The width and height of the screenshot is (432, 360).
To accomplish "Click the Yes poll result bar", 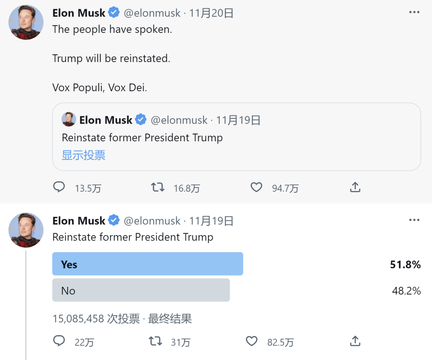I will point(148,264).
